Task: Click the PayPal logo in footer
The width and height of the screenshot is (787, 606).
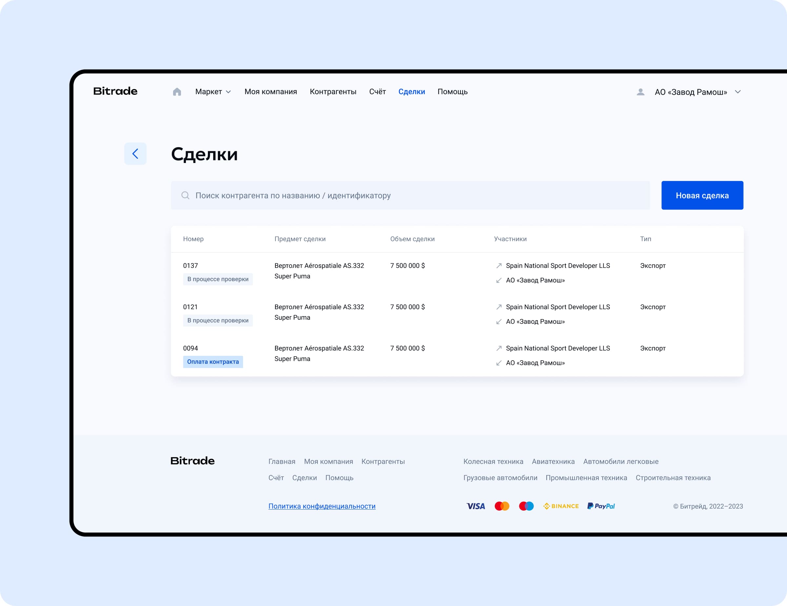Action: click(x=601, y=506)
